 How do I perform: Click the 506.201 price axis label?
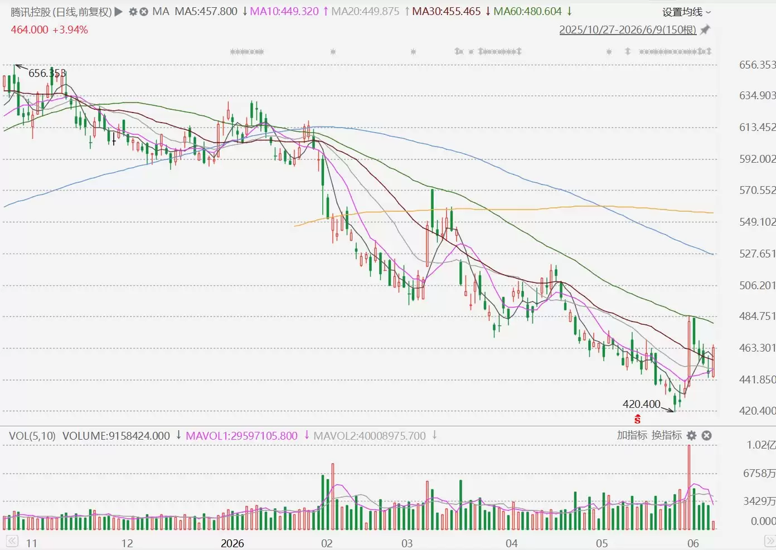click(757, 286)
